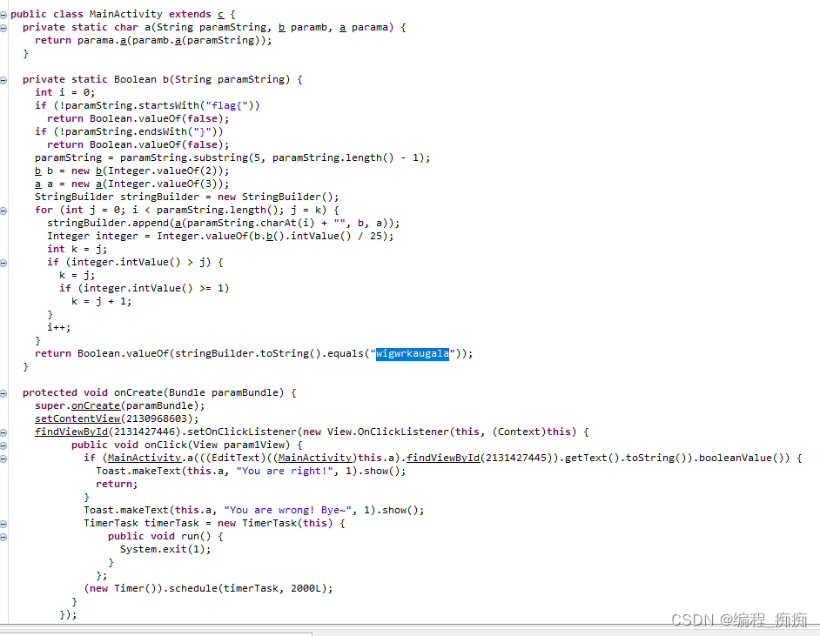This screenshot has width=820, height=636.
Task: Collapse the integer.intValue() greater-than if block
Action: [x=4, y=262]
